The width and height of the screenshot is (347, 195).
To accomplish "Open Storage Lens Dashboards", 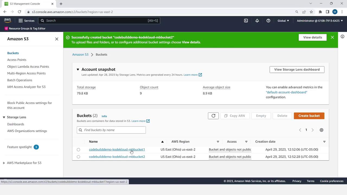I will coord(16,124).
